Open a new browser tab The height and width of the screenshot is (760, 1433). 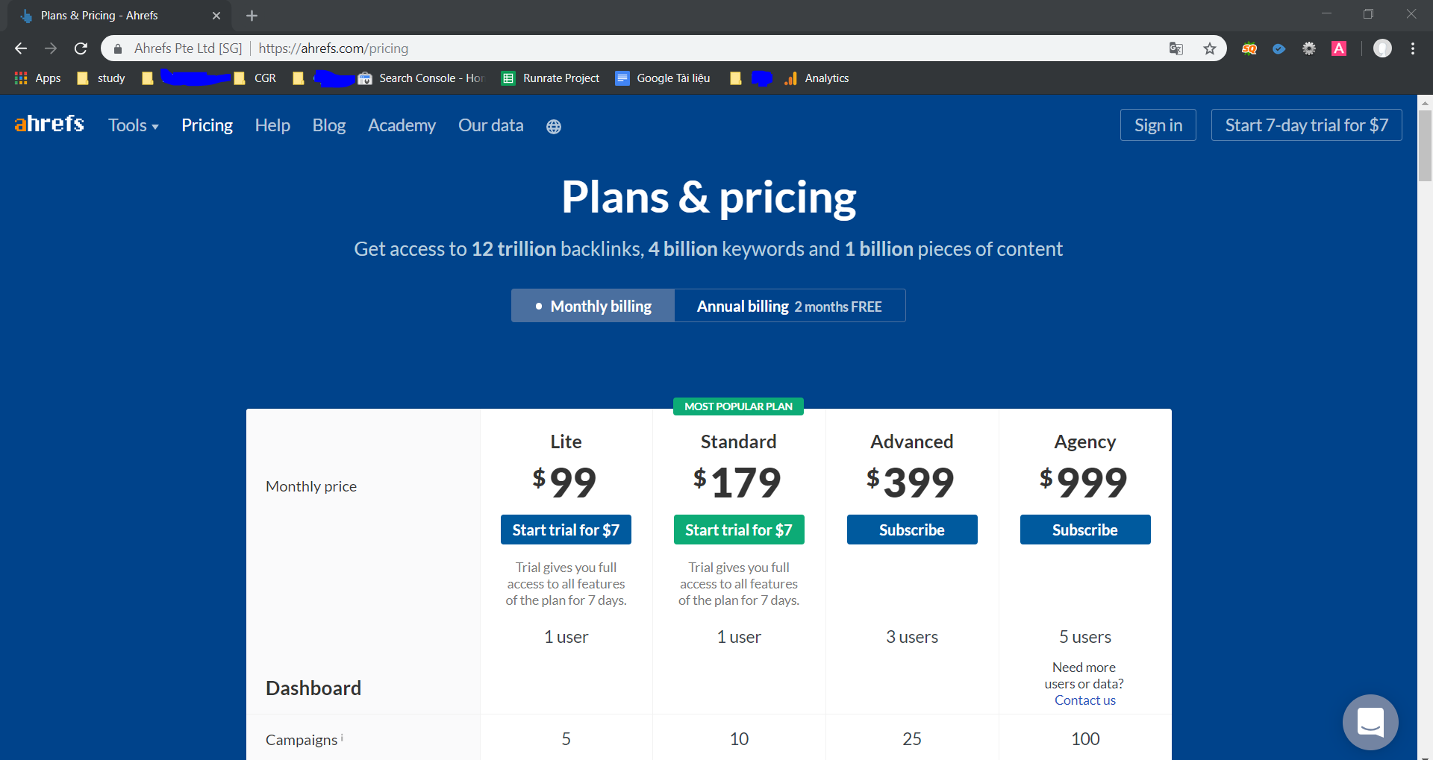pos(252,16)
